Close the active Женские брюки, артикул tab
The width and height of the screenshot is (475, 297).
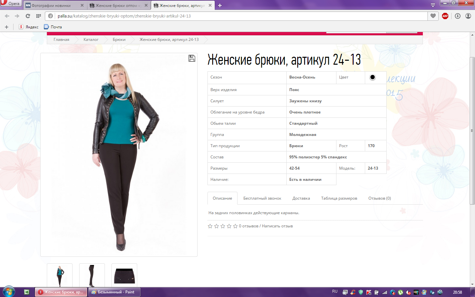pos(210,6)
